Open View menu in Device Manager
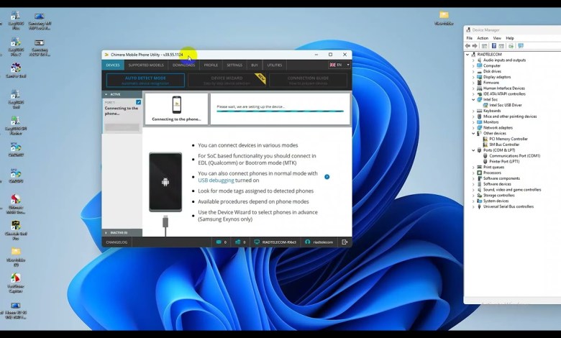 click(497, 38)
